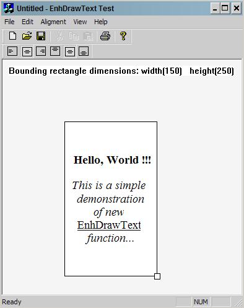Open the View menu
Viewport: 244px width, 308px height.
pyautogui.click(x=80, y=22)
